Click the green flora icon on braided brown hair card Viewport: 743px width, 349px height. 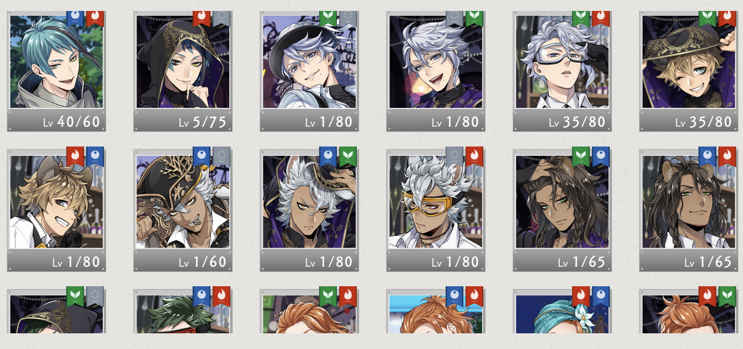pos(581,156)
